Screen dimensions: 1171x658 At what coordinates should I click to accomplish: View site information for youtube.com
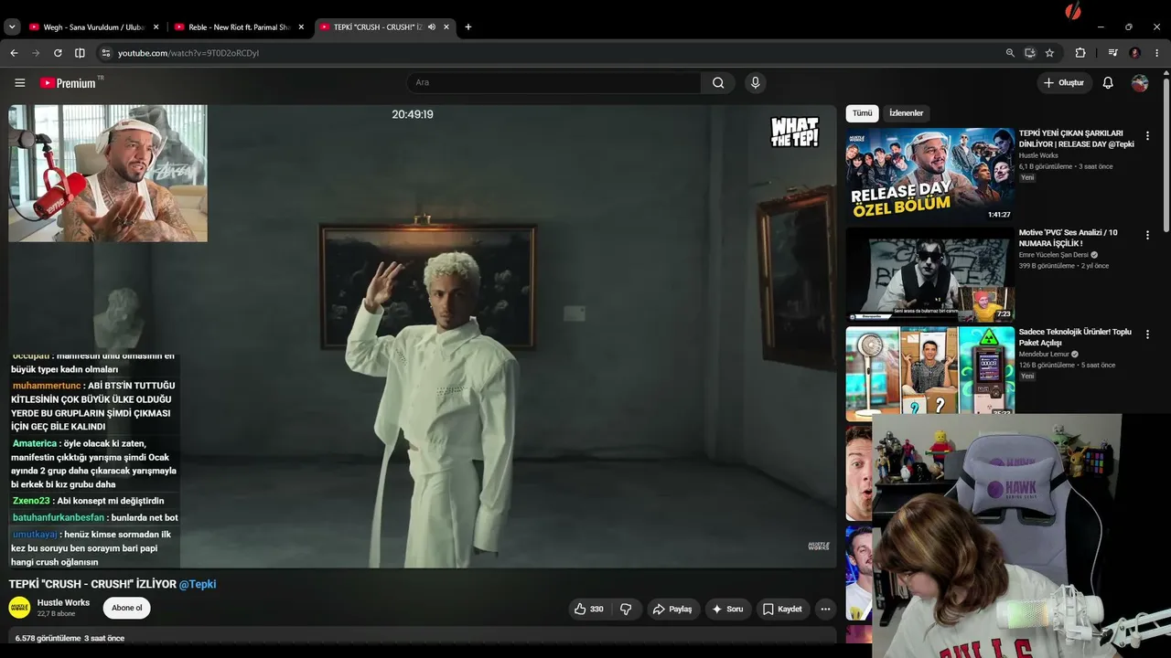[105, 53]
